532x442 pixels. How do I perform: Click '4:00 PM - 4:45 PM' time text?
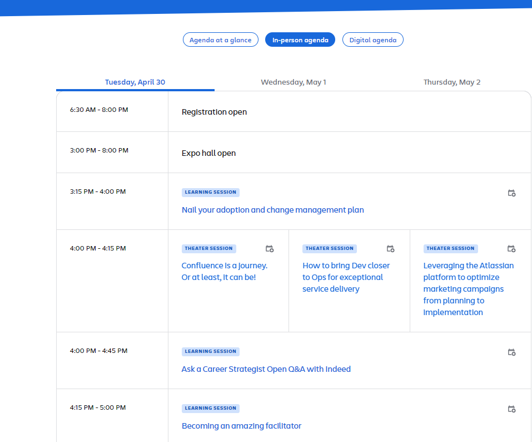coord(99,351)
